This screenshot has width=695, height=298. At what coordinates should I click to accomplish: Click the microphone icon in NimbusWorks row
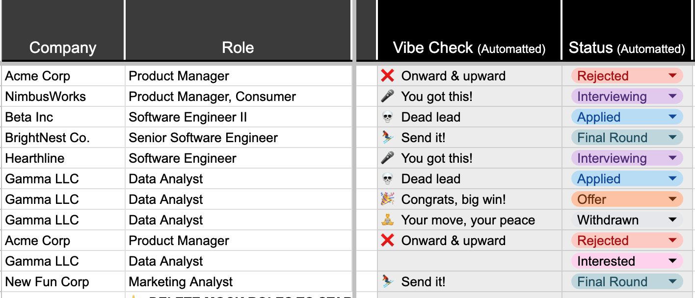click(x=387, y=97)
